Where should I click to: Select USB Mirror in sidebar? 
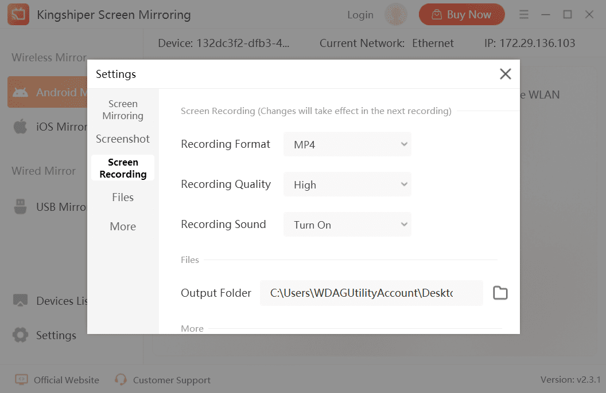tap(49, 207)
